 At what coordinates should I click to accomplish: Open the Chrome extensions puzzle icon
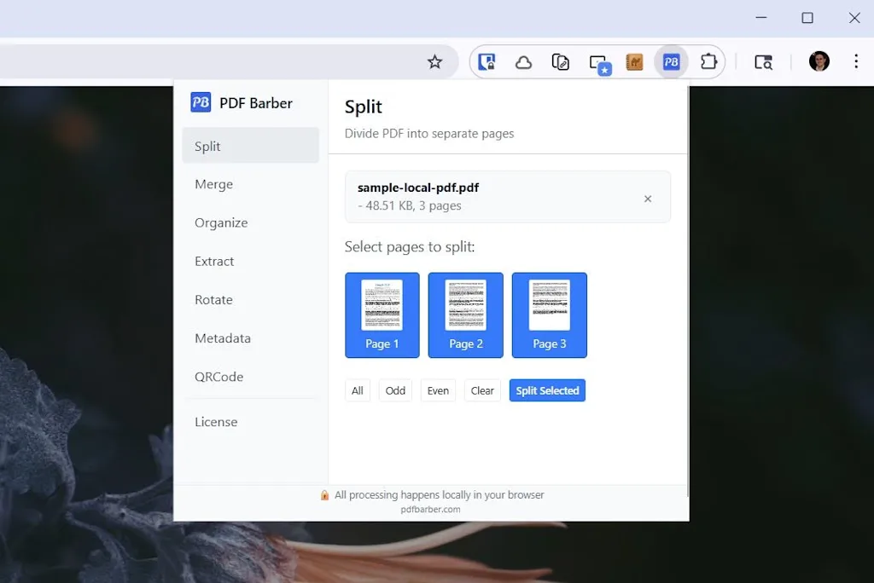pyautogui.click(x=708, y=62)
